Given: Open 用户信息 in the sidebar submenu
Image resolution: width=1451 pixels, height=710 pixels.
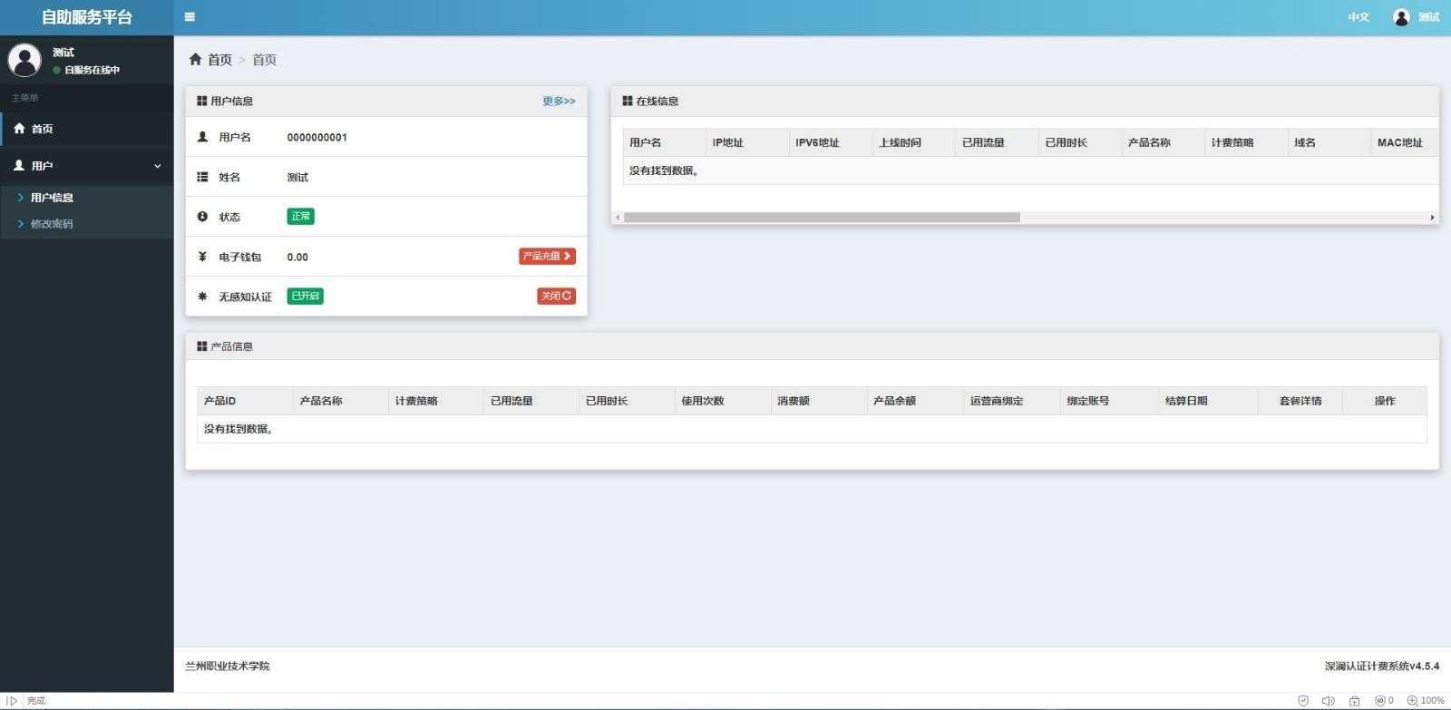Looking at the screenshot, I should point(52,198).
